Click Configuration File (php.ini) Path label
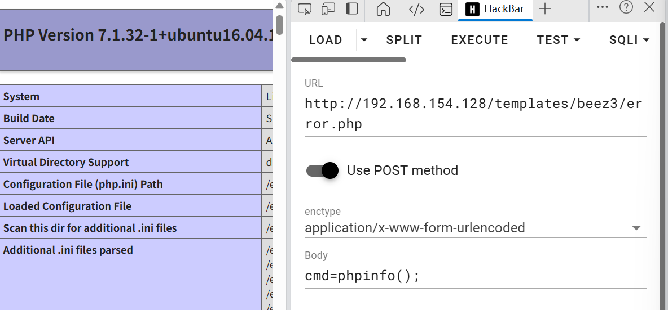Image resolution: width=668 pixels, height=310 pixels. (x=83, y=185)
